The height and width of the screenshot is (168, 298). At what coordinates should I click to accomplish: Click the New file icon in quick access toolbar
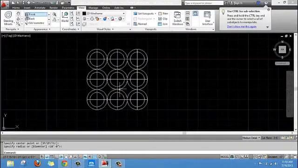coord(13,3)
